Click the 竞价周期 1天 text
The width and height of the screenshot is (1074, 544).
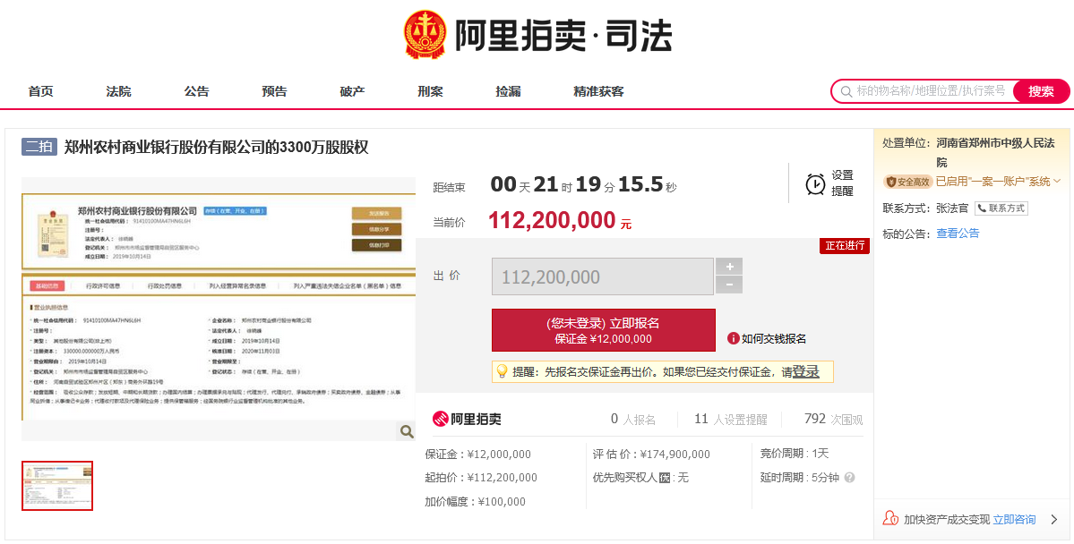pyautogui.click(x=795, y=454)
